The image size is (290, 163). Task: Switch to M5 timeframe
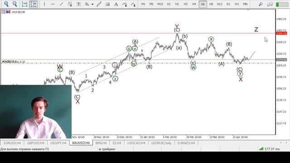coord(151,4)
